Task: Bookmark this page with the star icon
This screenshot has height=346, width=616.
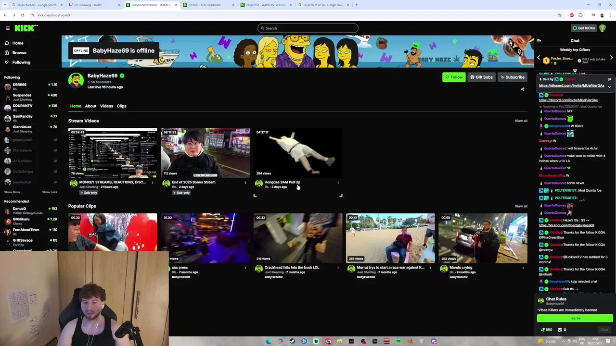Action: tap(559, 15)
